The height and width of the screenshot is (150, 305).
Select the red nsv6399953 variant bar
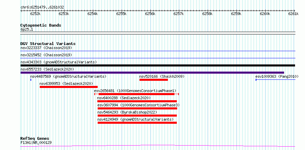[69, 87]
